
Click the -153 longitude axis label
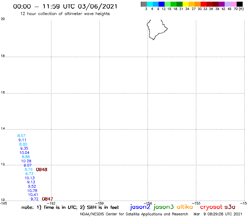point(196,203)
